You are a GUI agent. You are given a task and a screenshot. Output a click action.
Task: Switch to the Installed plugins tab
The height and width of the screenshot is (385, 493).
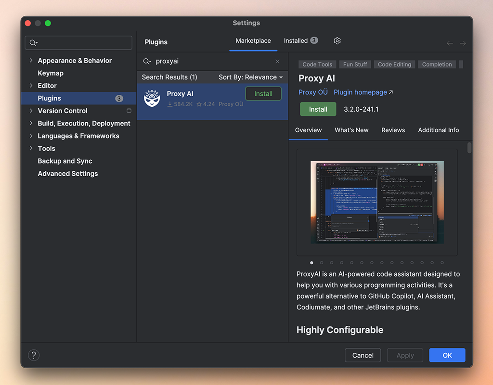[x=300, y=41]
